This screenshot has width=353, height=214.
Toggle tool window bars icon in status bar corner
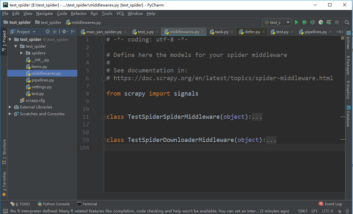pyautogui.click(x=5, y=211)
